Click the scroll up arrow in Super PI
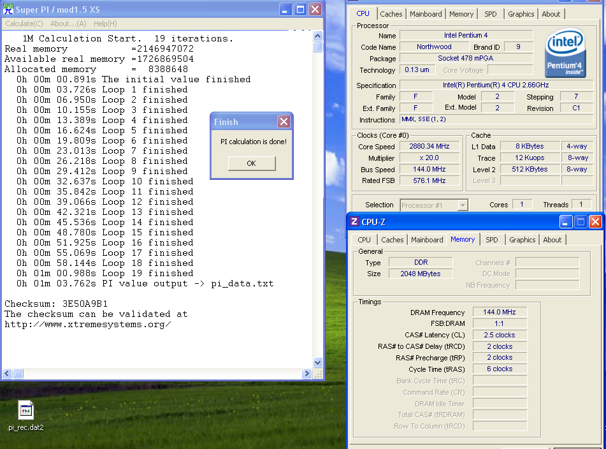The height and width of the screenshot is (449, 606). pos(318,36)
